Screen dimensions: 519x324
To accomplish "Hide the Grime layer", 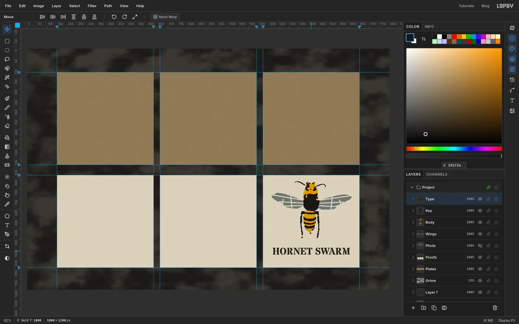I will pos(480,281).
